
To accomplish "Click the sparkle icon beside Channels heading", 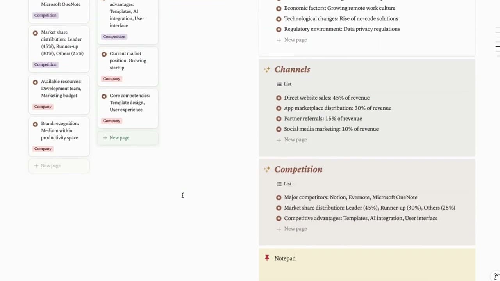I will (267, 70).
